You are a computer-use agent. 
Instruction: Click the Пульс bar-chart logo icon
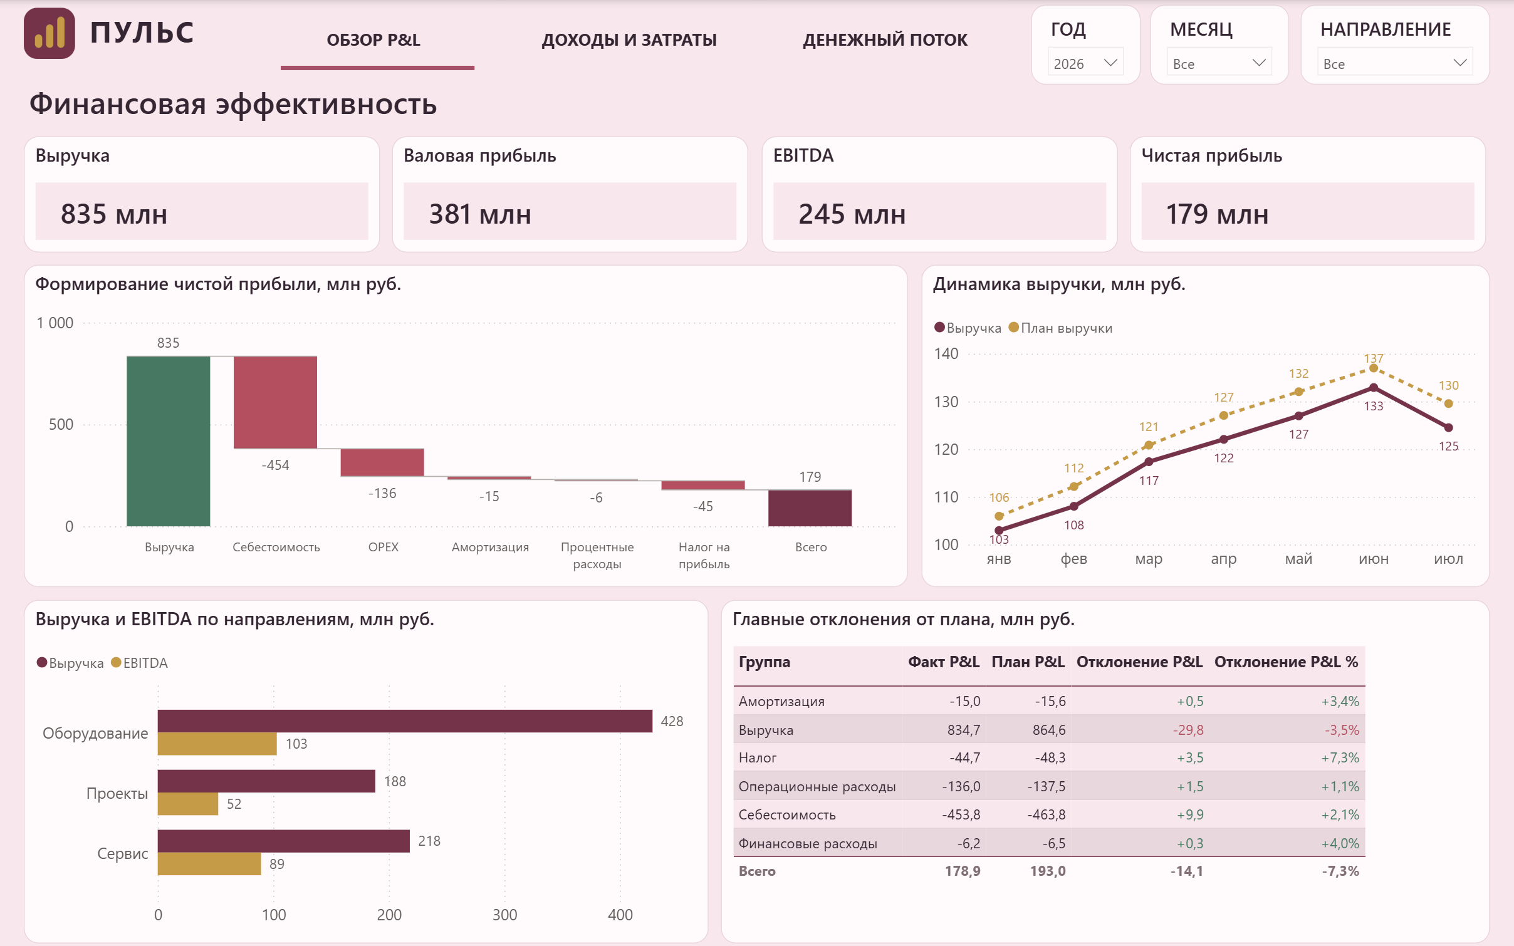point(50,33)
